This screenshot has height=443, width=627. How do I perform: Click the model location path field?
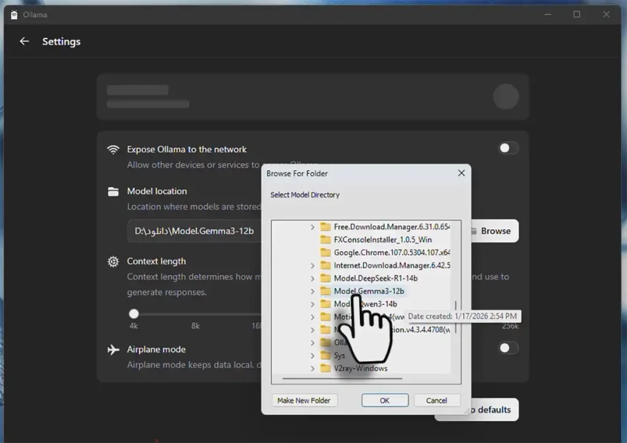195,231
